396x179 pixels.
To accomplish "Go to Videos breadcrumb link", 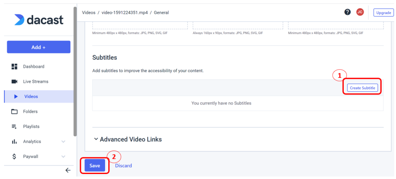I will 89,13.
